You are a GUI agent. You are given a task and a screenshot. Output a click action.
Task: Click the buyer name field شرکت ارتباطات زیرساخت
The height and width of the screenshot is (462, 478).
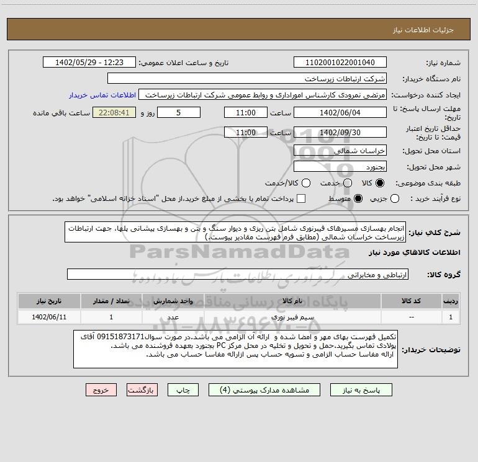247,79
